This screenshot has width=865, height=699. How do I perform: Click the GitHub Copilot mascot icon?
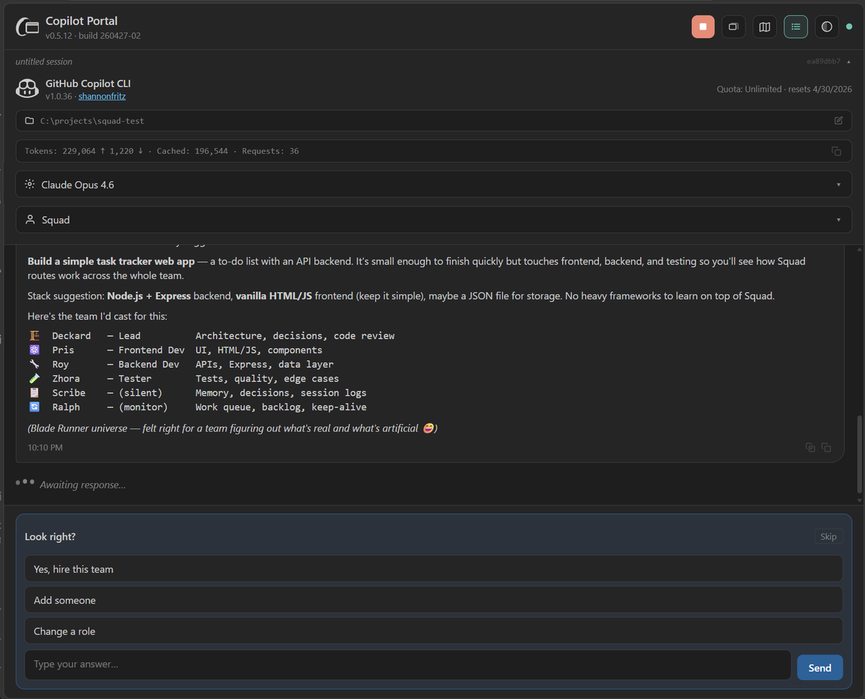(x=27, y=89)
